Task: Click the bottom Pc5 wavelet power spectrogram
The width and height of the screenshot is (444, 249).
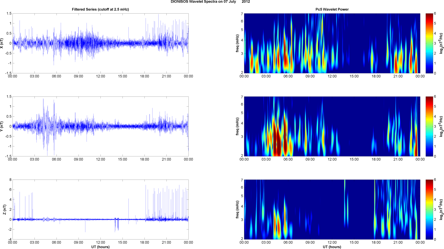Action: click(x=332, y=210)
